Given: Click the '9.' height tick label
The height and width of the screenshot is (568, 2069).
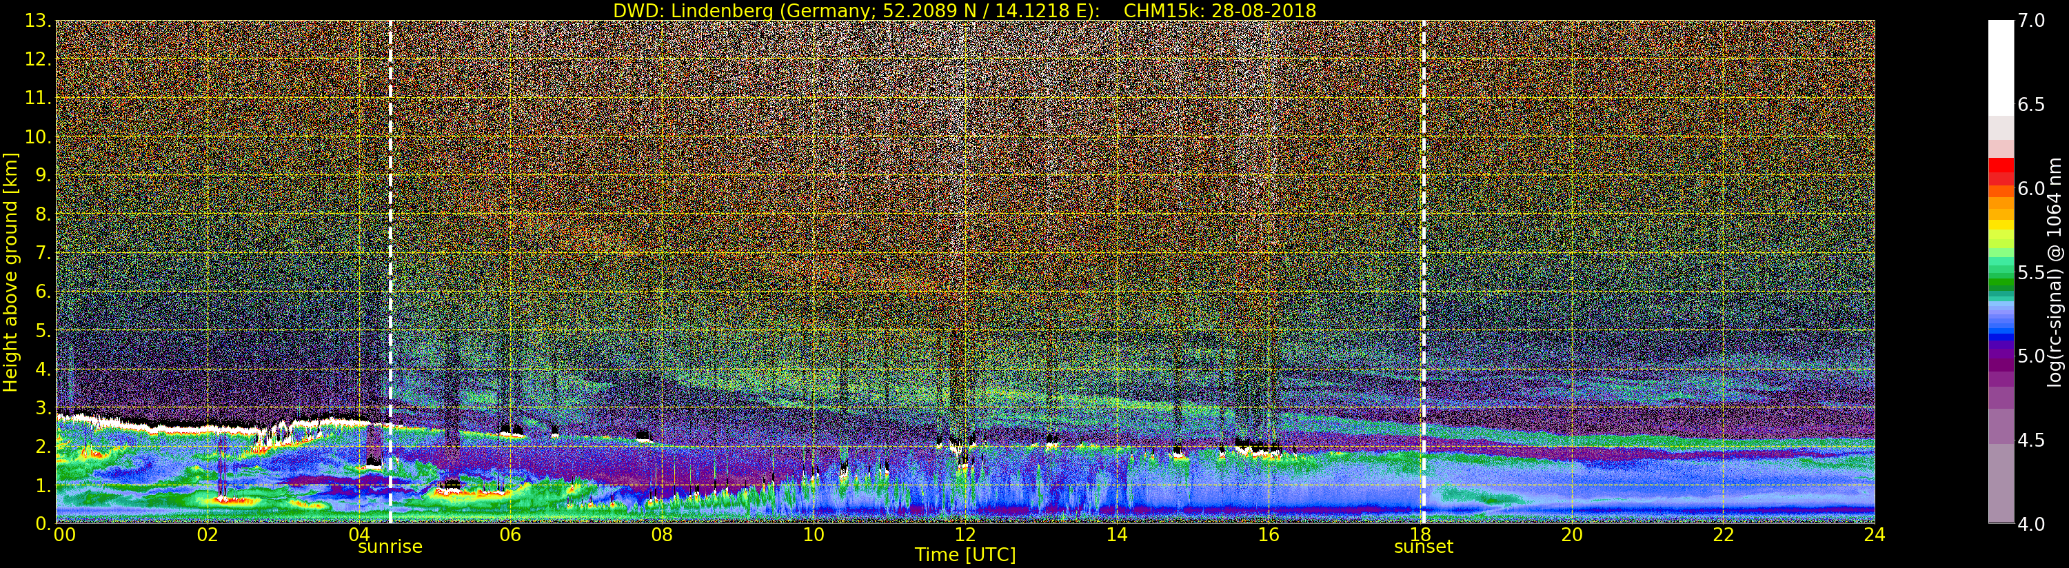Looking at the screenshot, I should (x=43, y=175).
